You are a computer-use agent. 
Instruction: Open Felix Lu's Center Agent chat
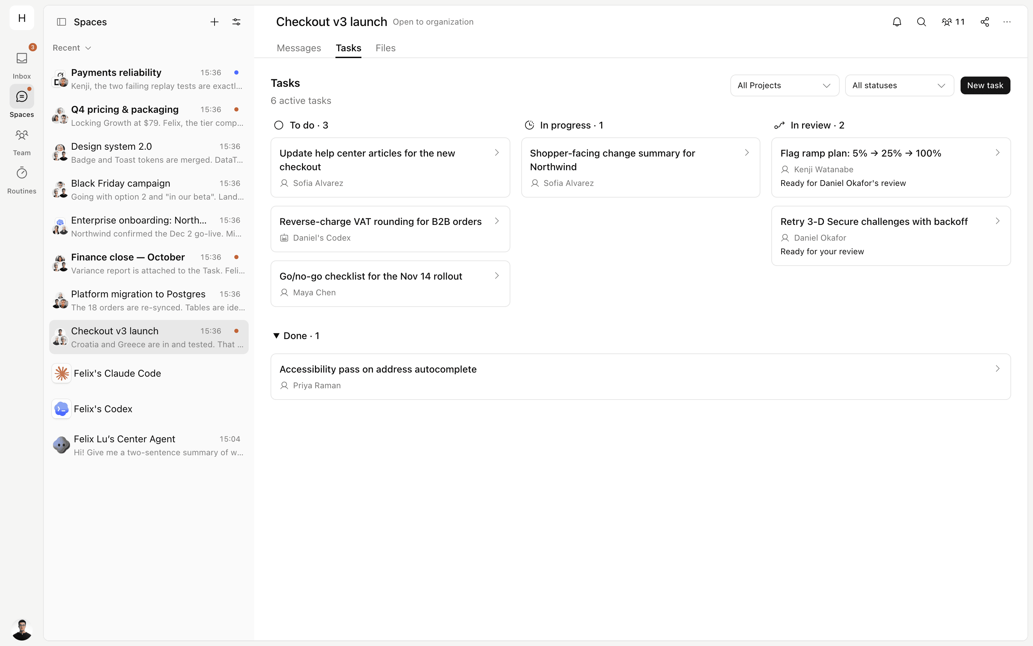click(x=149, y=445)
